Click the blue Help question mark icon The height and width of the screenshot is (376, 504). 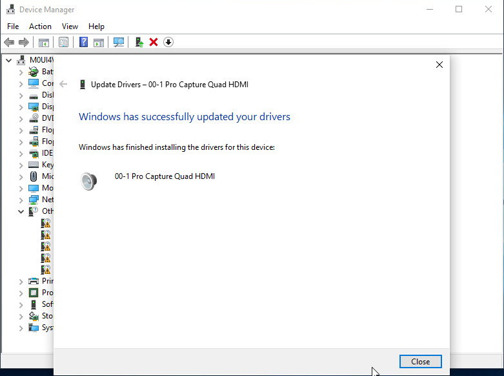[x=84, y=42]
